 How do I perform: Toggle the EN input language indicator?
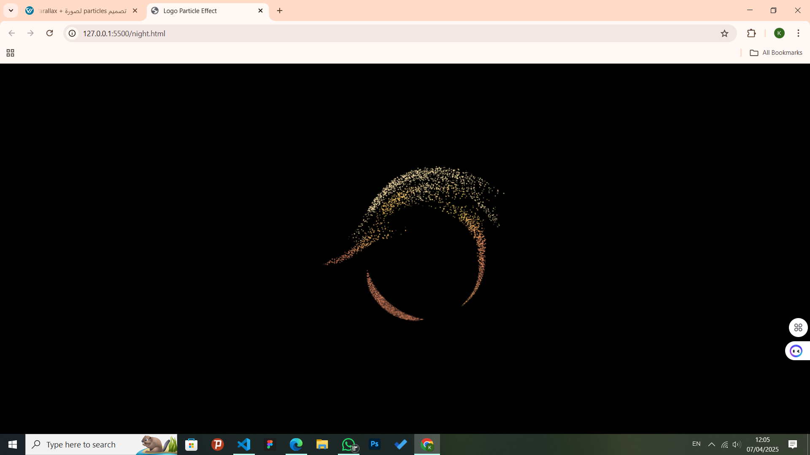[696, 444]
